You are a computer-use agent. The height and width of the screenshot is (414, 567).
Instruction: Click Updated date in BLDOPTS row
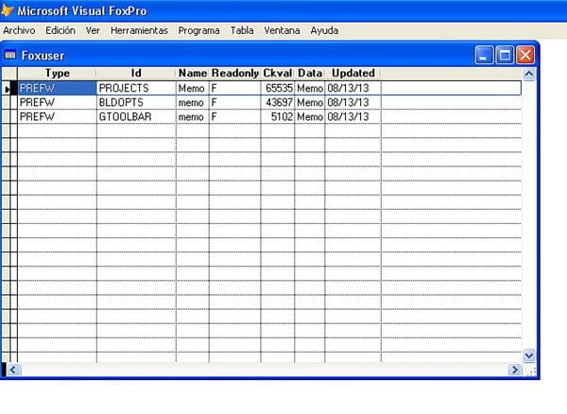352,103
